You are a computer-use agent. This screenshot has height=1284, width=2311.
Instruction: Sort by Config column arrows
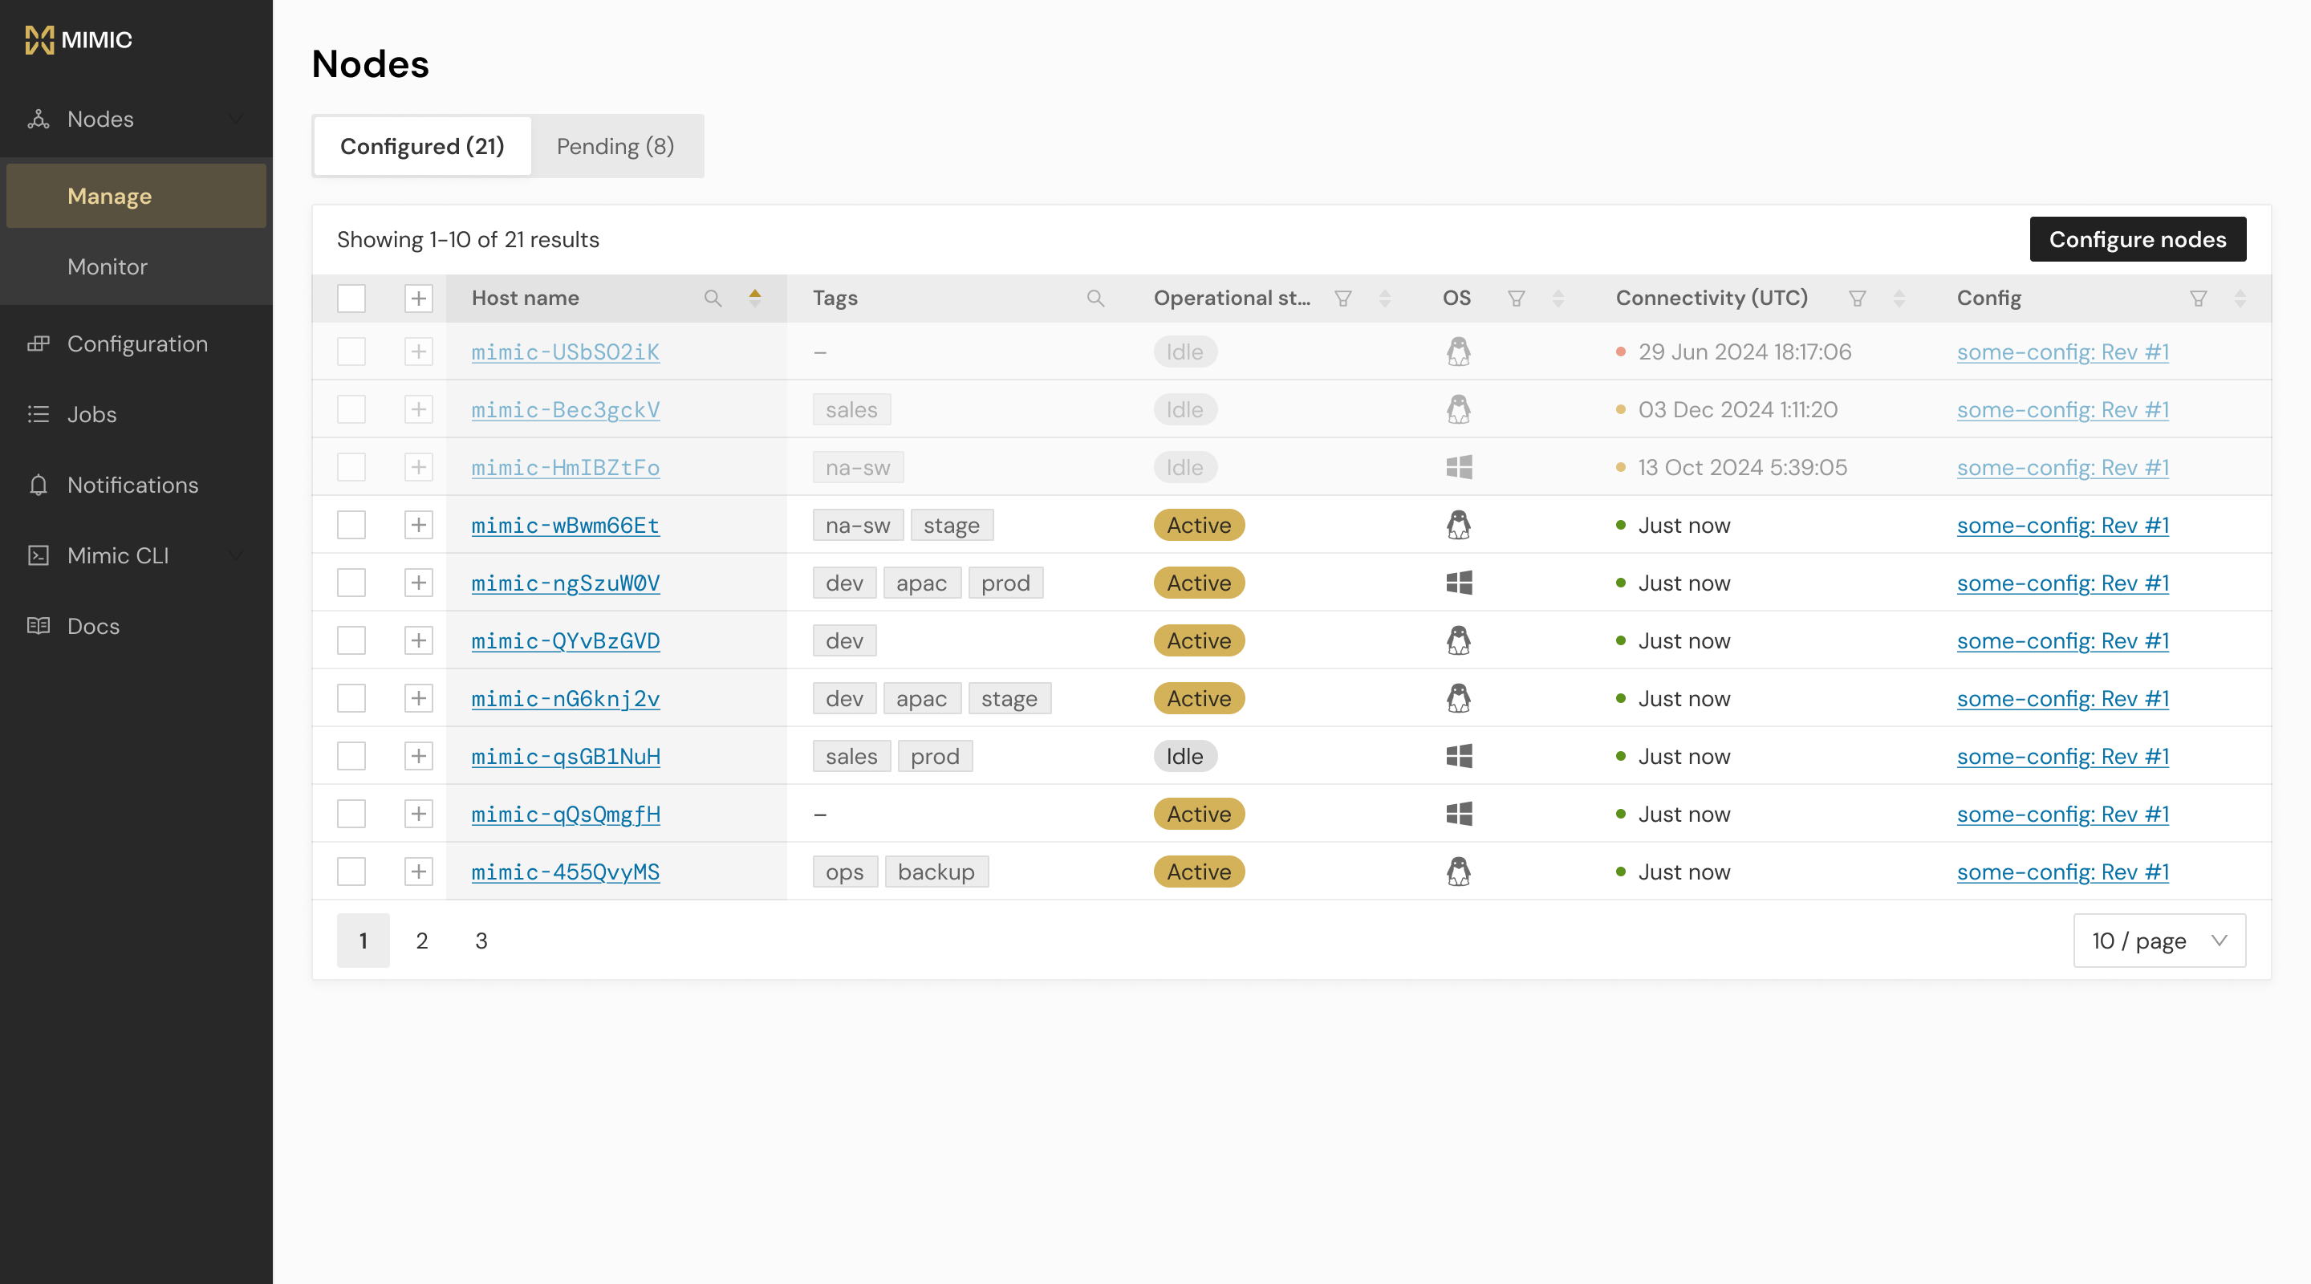click(x=2240, y=298)
